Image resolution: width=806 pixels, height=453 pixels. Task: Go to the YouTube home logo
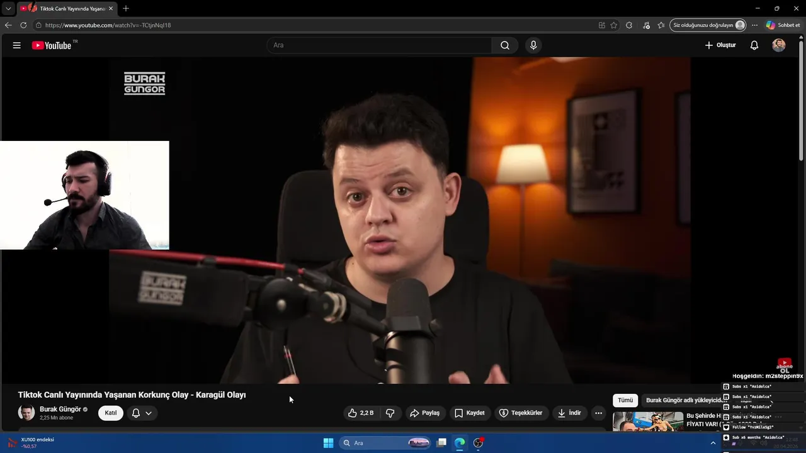[52, 45]
